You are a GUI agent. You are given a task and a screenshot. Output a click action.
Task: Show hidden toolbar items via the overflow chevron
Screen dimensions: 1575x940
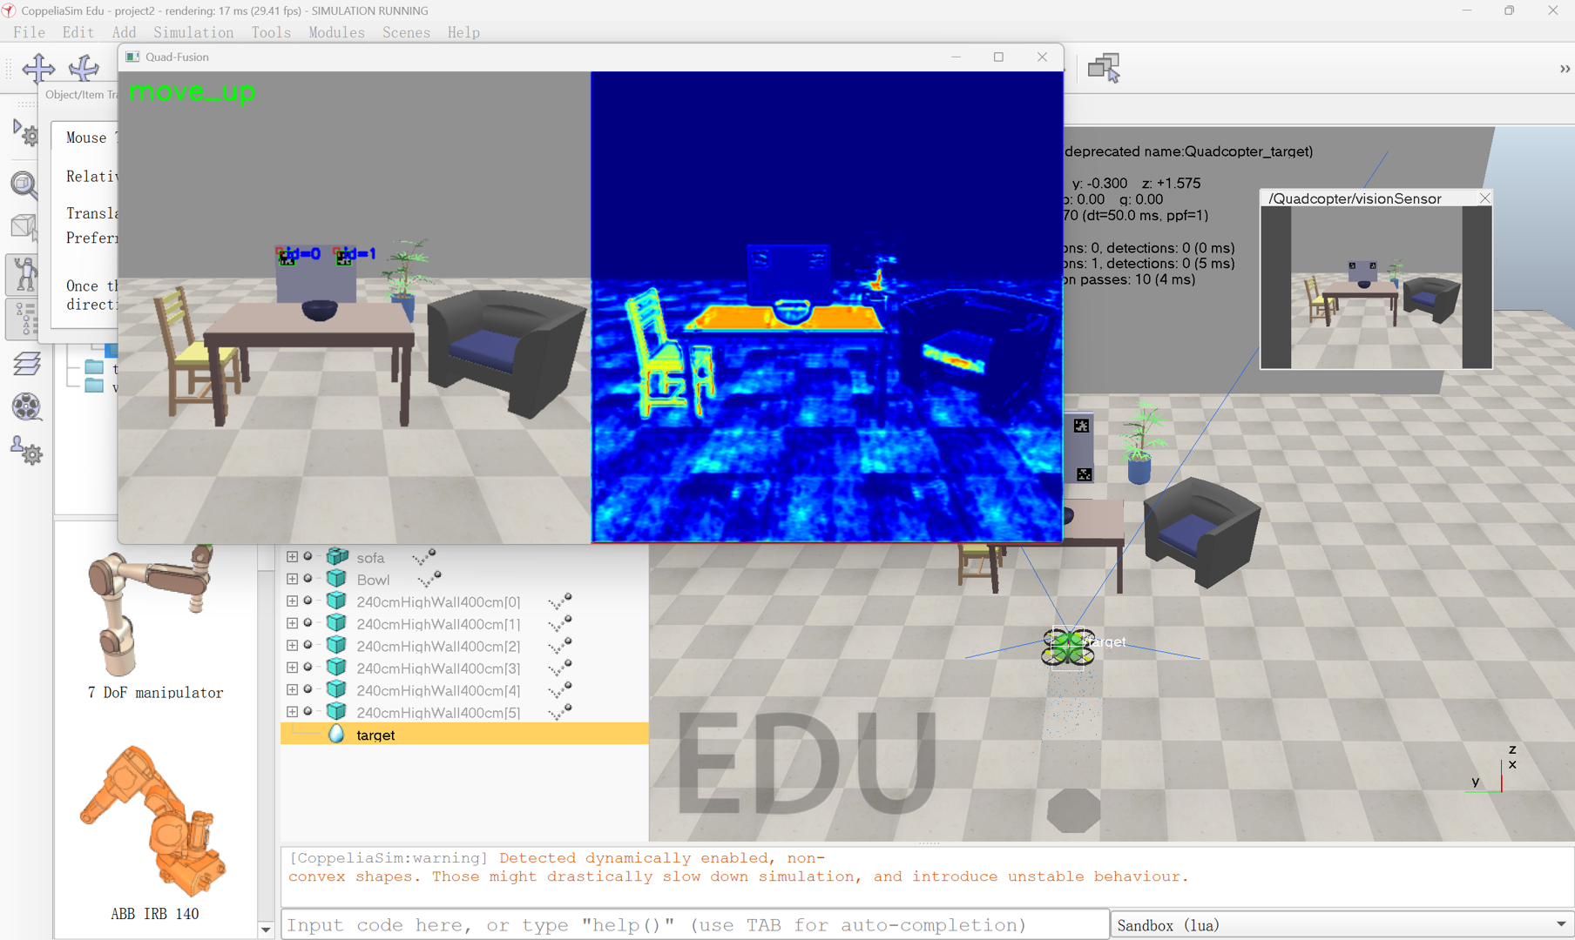(1565, 69)
